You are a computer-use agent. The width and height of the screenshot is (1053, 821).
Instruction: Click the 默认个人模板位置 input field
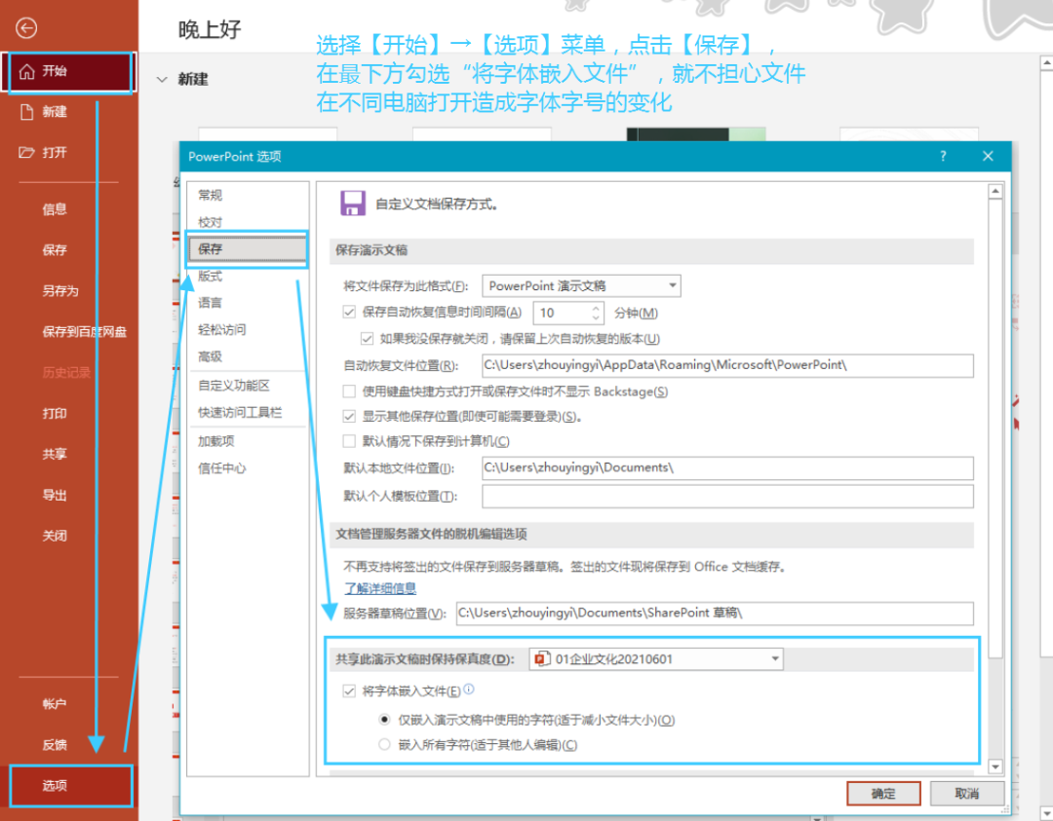727,497
